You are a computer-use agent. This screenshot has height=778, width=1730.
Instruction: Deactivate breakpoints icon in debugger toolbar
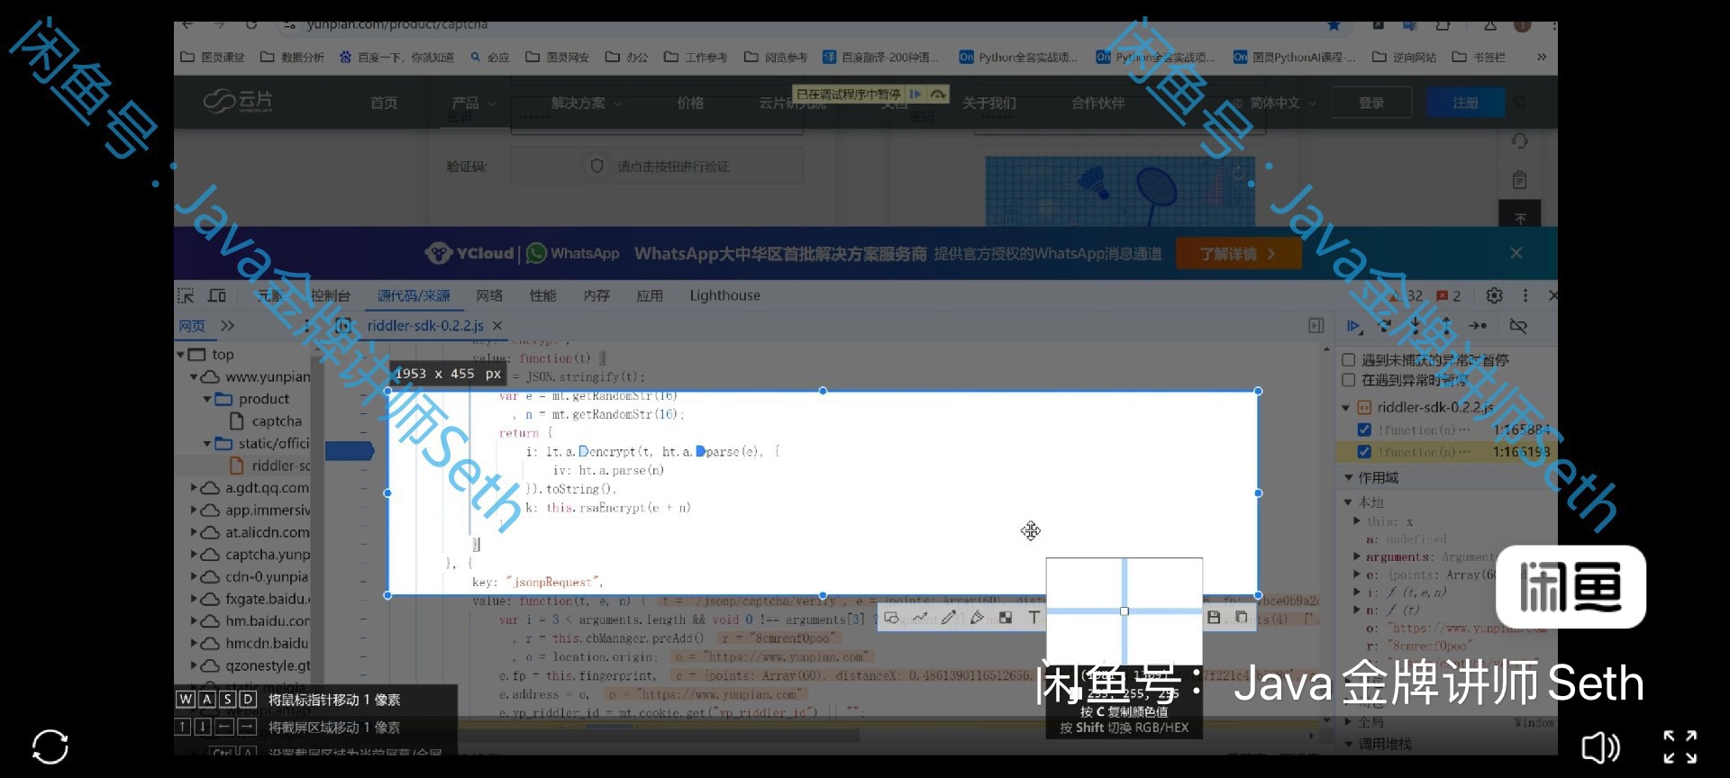(x=1518, y=326)
